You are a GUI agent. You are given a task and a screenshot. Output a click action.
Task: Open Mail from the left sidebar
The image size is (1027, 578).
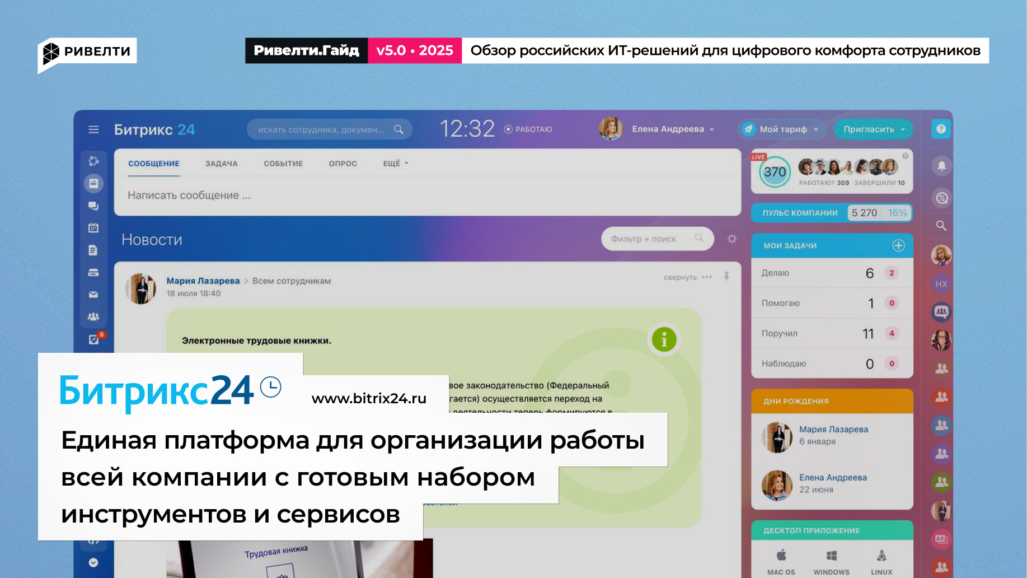point(93,293)
